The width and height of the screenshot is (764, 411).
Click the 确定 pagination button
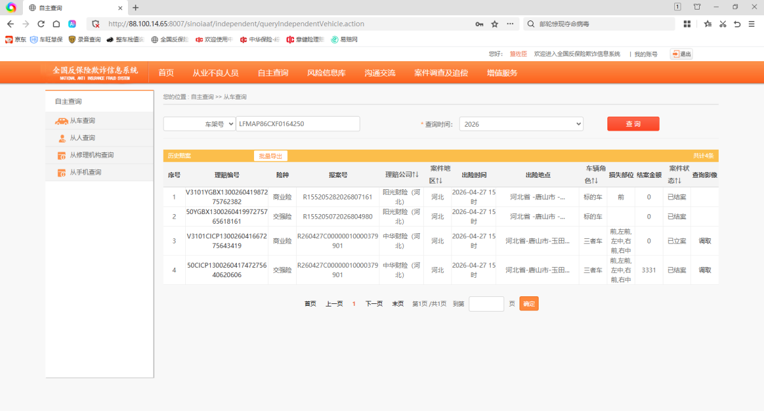coord(529,304)
